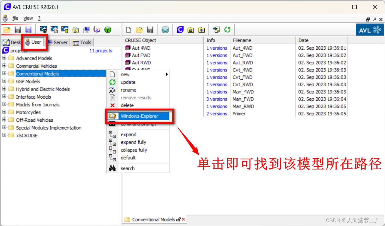
Task: Open the view menu
Action: pyautogui.click(x=28, y=18)
